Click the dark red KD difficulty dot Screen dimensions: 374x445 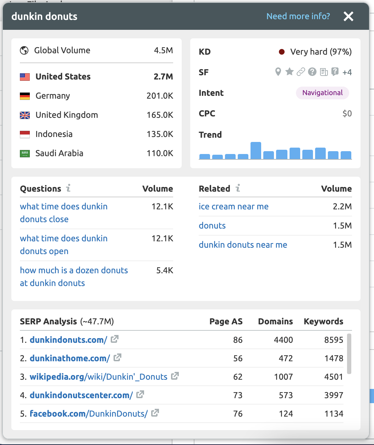[282, 52]
